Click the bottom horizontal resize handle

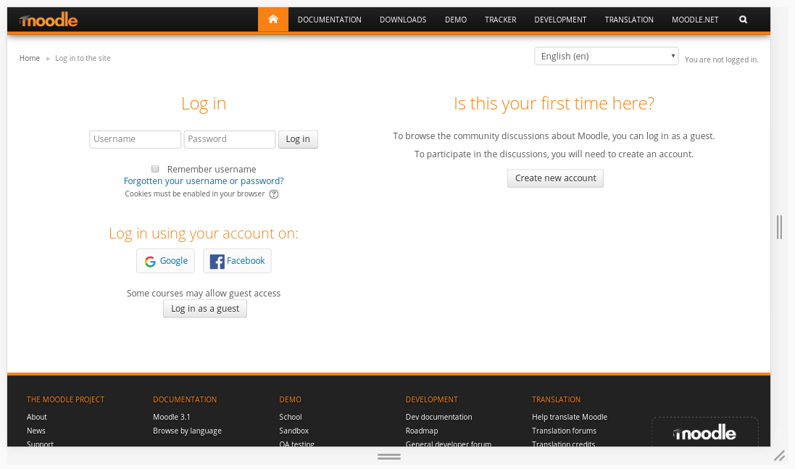(389, 457)
